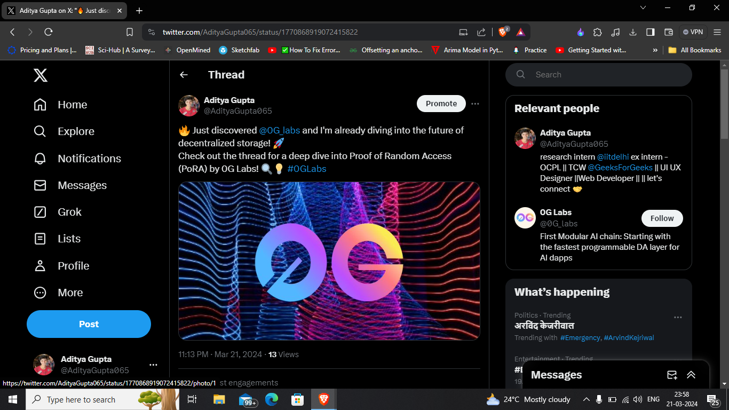Click browser Back button
Viewport: 729px width, 410px height.
(x=13, y=32)
